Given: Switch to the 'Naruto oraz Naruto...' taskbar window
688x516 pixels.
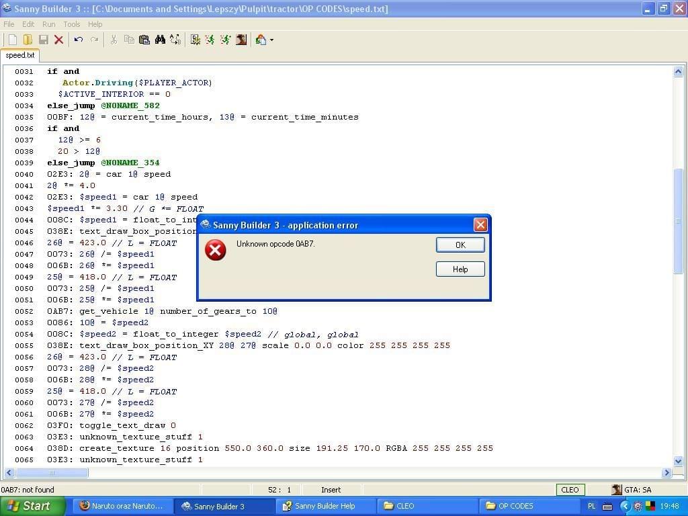Looking at the screenshot, I should click(x=122, y=507).
